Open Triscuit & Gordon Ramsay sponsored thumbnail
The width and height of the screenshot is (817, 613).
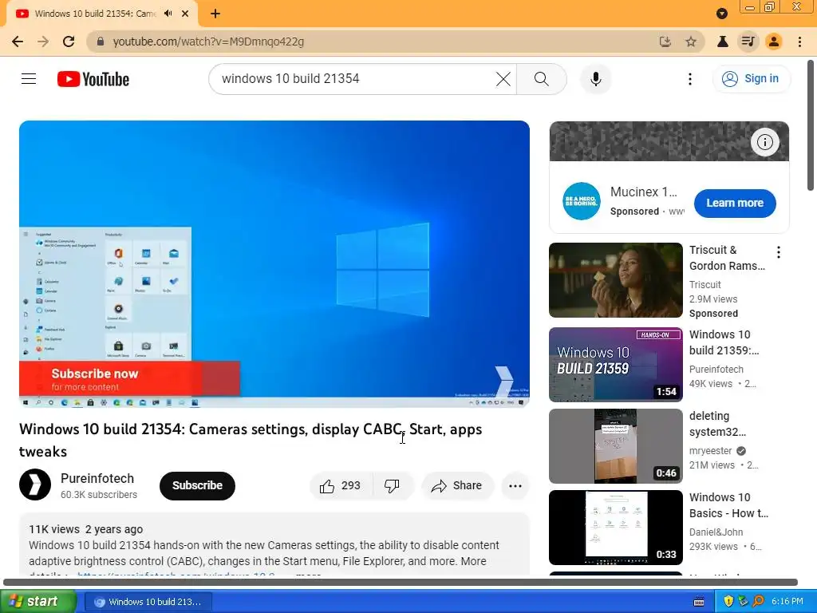coord(615,280)
